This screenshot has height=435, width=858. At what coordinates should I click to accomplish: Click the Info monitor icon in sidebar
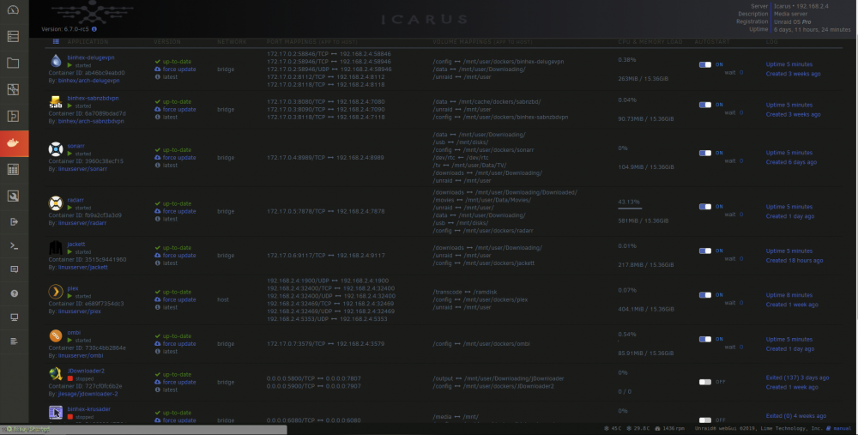point(15,317)
